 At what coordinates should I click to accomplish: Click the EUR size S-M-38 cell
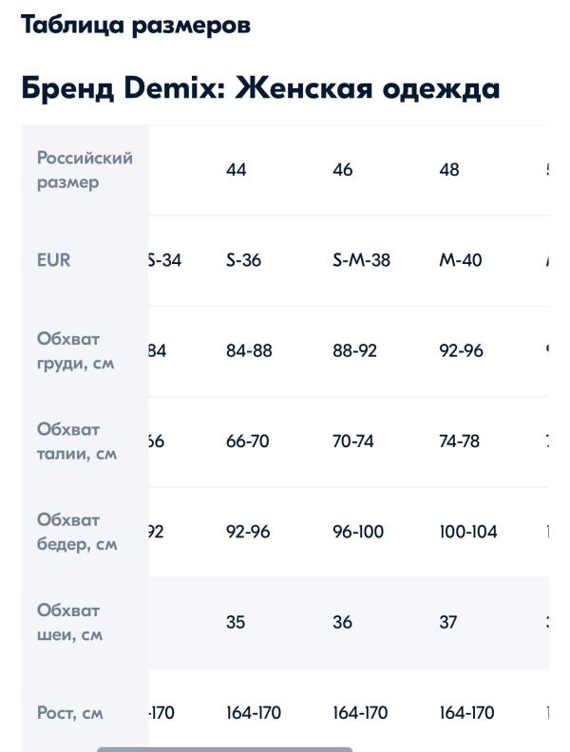tap(361, 260)
